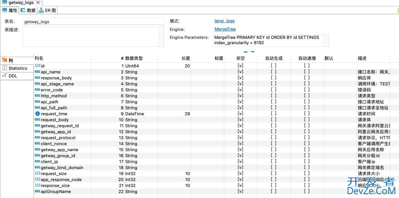Screen dimensions: 399x198
Task: Toggle 自动生成 checkbox for api_name row
Action: coord(273,72)
